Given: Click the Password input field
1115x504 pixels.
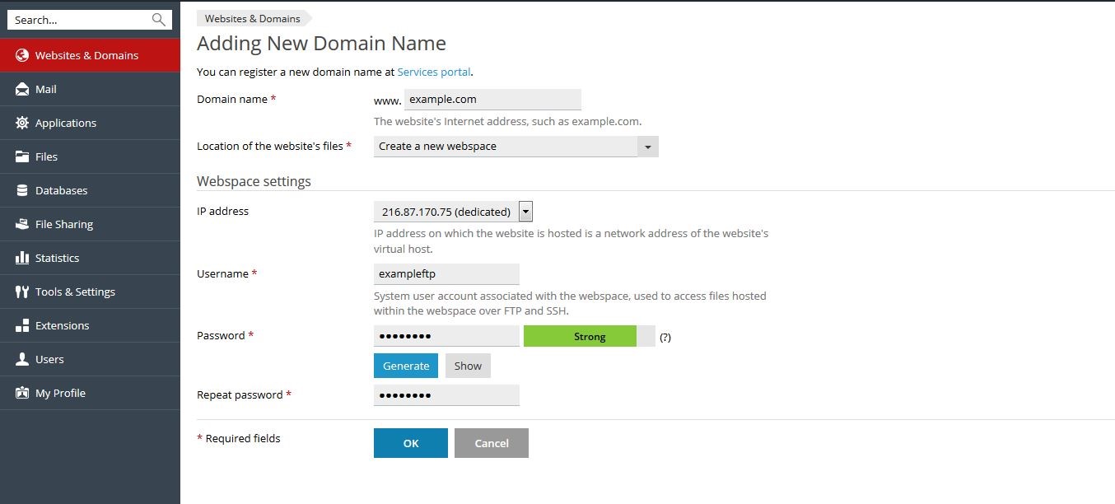Looking at the screenshot, I should tap(446, 336).
